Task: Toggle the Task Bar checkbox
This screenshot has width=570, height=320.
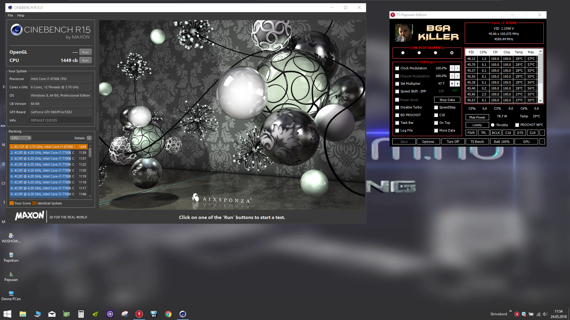Action: (397, 123)
